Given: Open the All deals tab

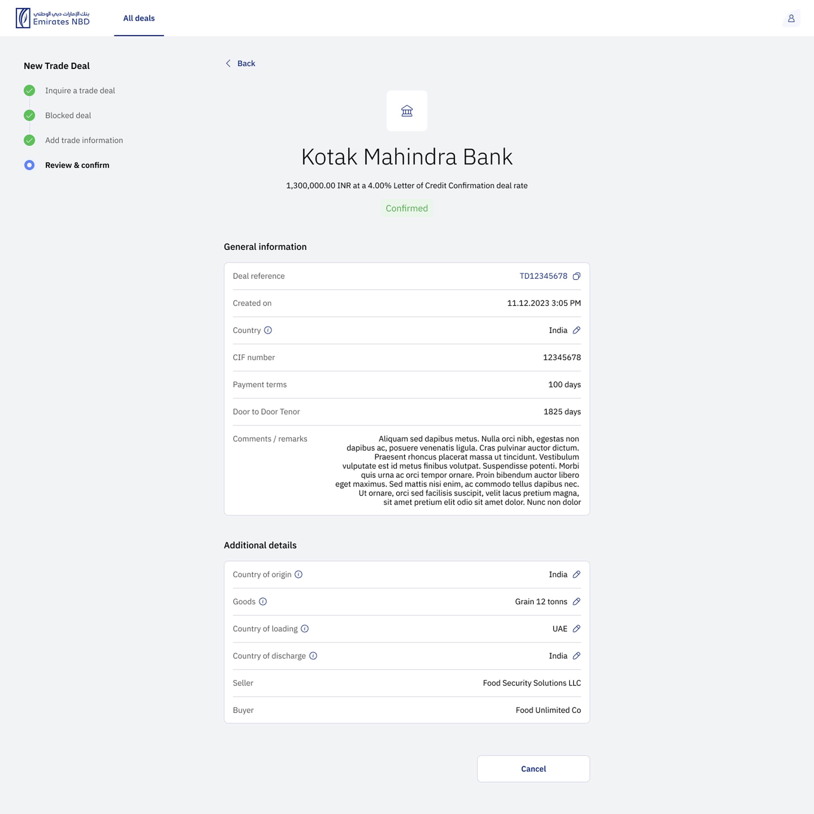Looking at the screenshot, I should (138, 18).
